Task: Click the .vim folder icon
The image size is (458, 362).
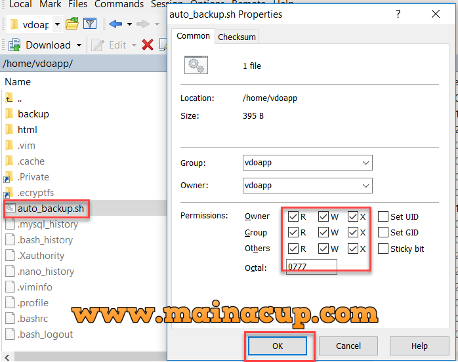Action: pyautogui.click(x=9, y=145)
